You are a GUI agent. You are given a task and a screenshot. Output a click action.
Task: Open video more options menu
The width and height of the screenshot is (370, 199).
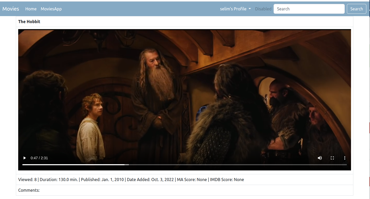[345, 158]
